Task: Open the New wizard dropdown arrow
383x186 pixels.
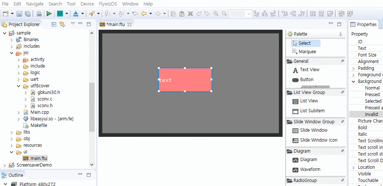Action: (12, 14)
